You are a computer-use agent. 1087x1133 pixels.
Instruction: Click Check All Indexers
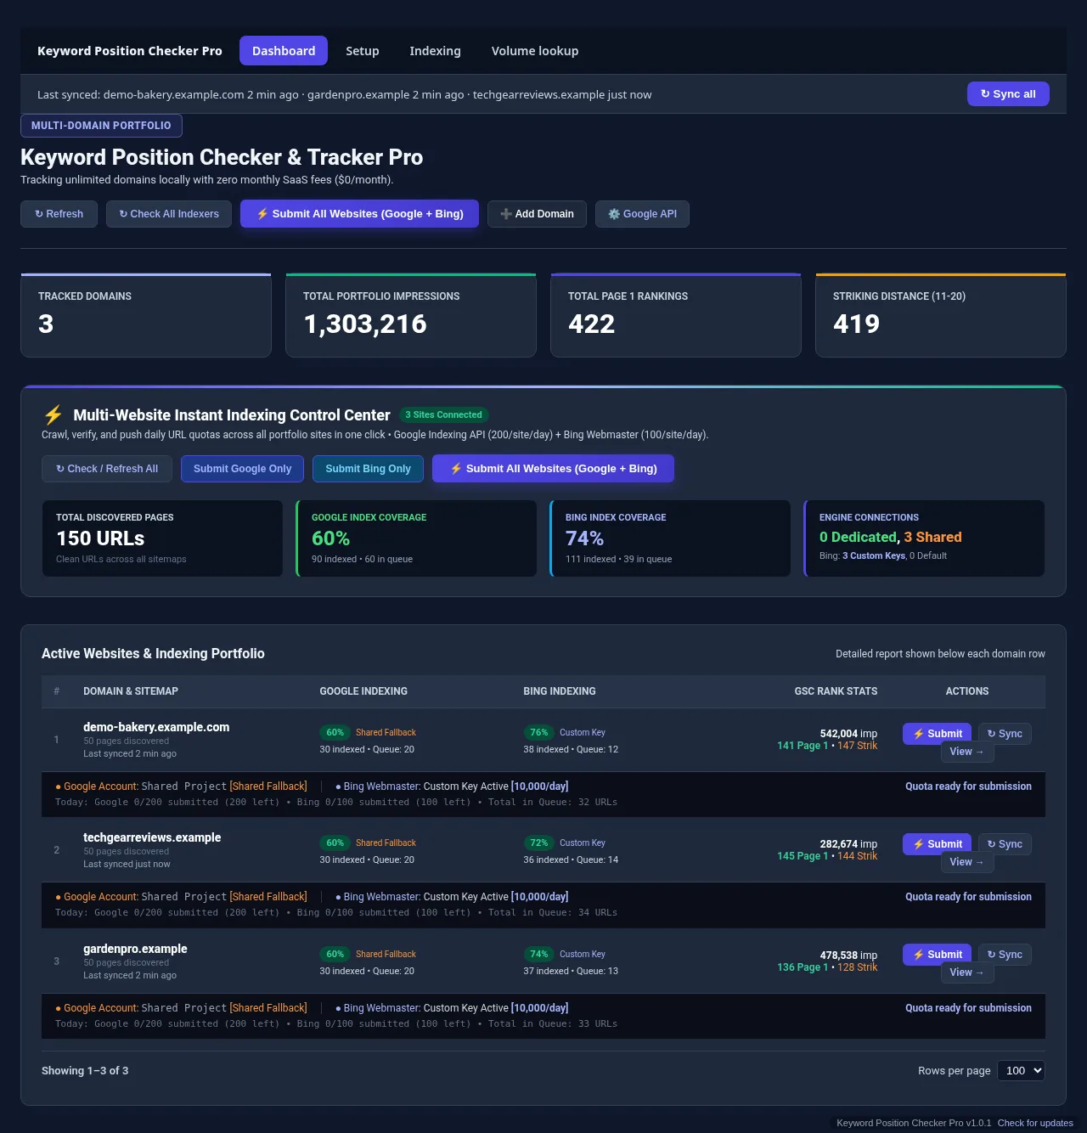pos(169,214)
